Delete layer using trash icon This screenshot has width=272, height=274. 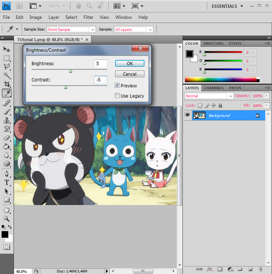pos(261,269)
